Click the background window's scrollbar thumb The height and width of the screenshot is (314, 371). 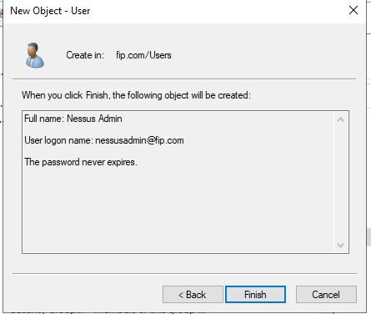(369, 237)
